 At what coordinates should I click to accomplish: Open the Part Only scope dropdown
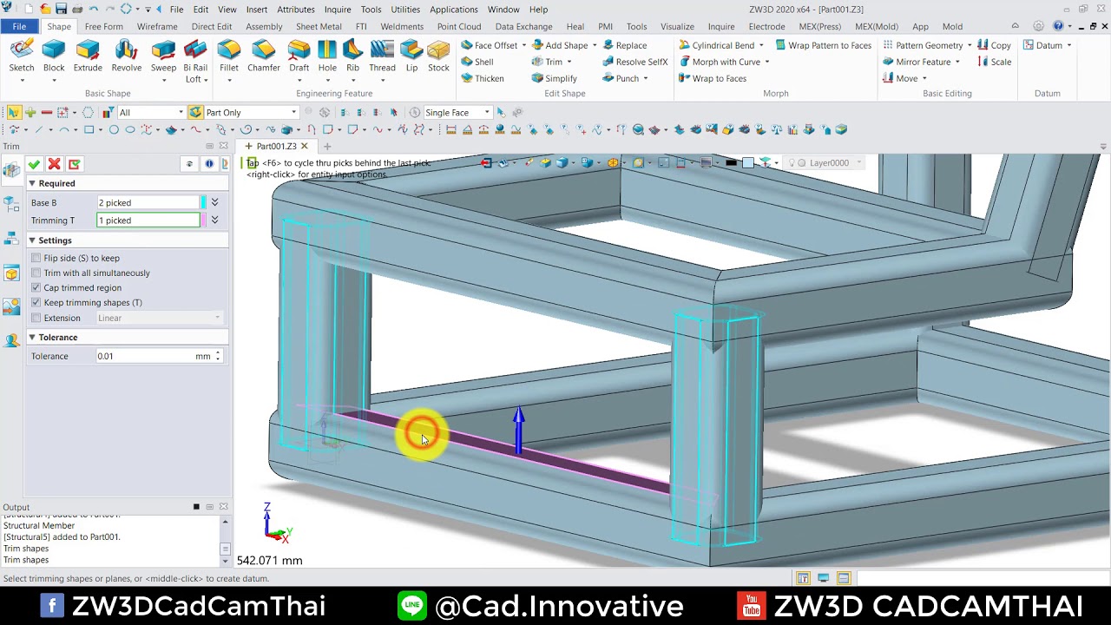[x=293, y=112]
